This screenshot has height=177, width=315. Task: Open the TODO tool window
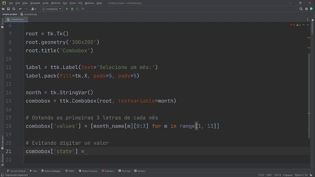click(x=70, y=171)
